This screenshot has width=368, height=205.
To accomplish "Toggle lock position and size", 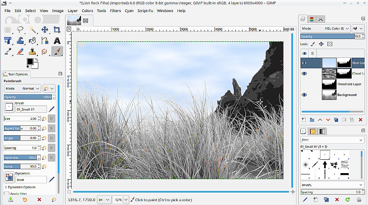I will 321,44.
